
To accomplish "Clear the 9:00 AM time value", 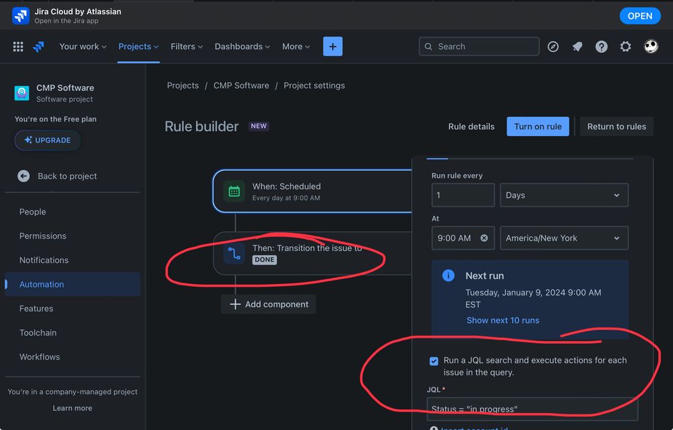I will coord(484,238).
